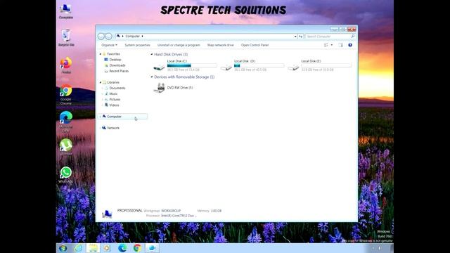
Task: Expand the breadcrumb arrow after Computer
Action: pos(142,36)
